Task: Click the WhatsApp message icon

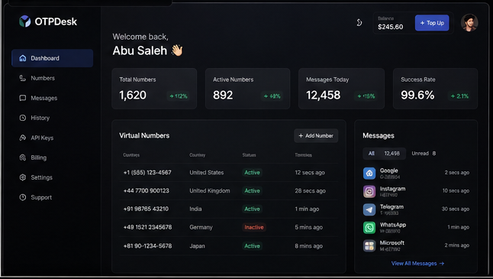Action: (369, 227)
